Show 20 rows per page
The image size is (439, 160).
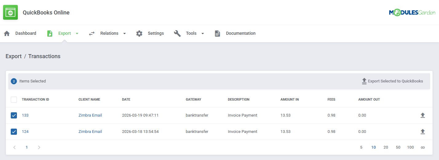pyautogui.click(x=386, y=147)
